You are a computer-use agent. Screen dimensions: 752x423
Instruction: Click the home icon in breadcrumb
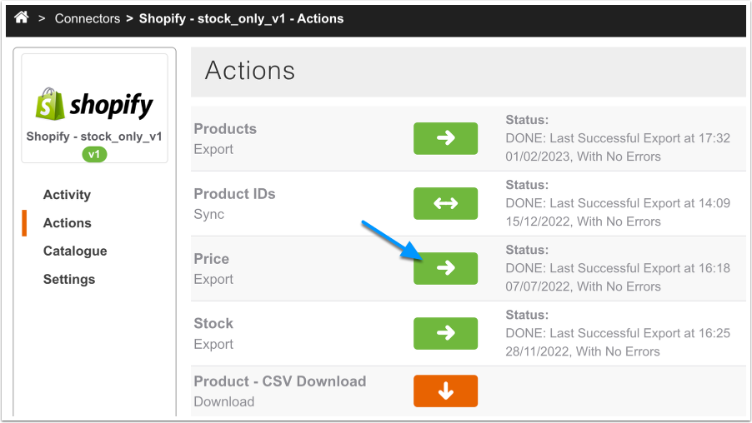point(22,17)
